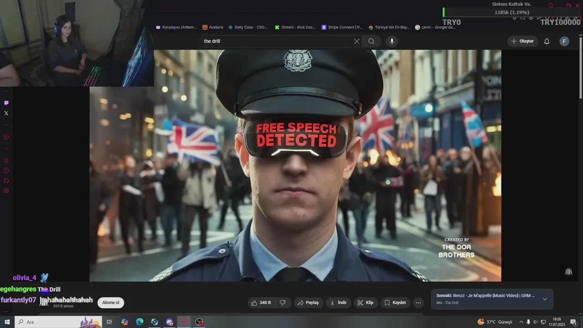This screenshot has width=583, height=328.
Task: Click the browser's vertical page scrollbar
Action: pos(580,68)
